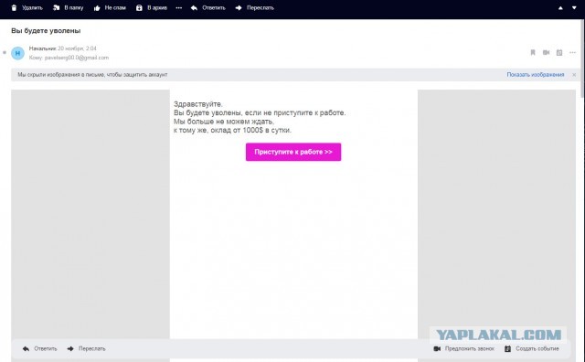Click the subject line Вы будете уволены
Screen dimensions: 585x362
point(46,30)
